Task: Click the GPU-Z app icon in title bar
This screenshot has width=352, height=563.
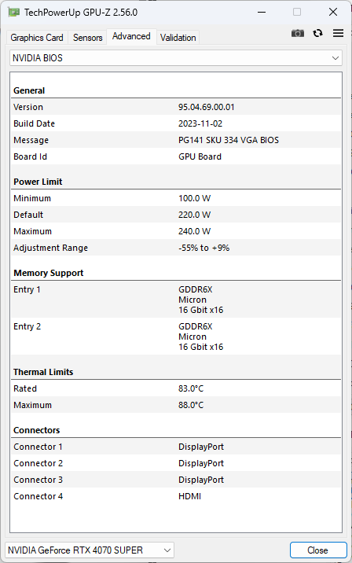Action: coord(14,13)
